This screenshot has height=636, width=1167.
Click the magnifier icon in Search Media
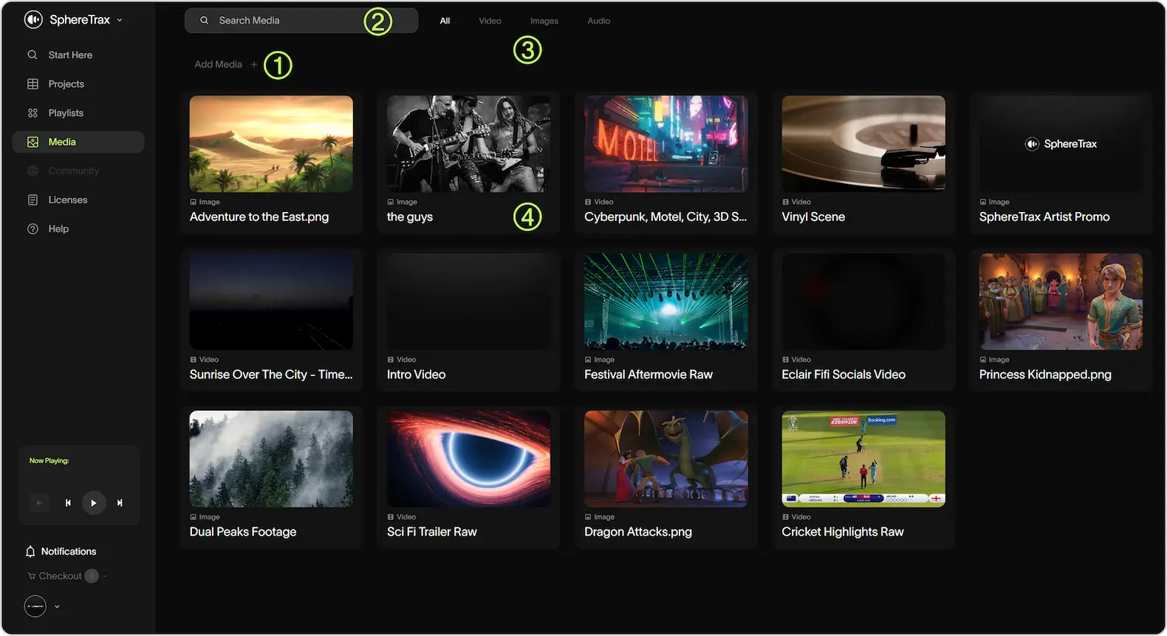pyautogui.click(x=204, y=21)
